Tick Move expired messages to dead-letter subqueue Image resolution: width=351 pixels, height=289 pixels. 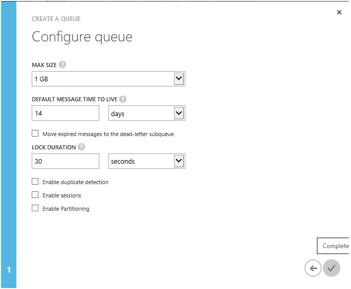click(35, 134)
